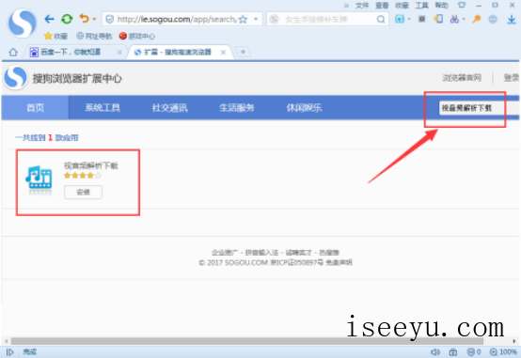
Task: Open the 查看 menu
Action: point(382,6)
